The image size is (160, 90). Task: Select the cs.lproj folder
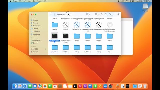pos(77,36)
